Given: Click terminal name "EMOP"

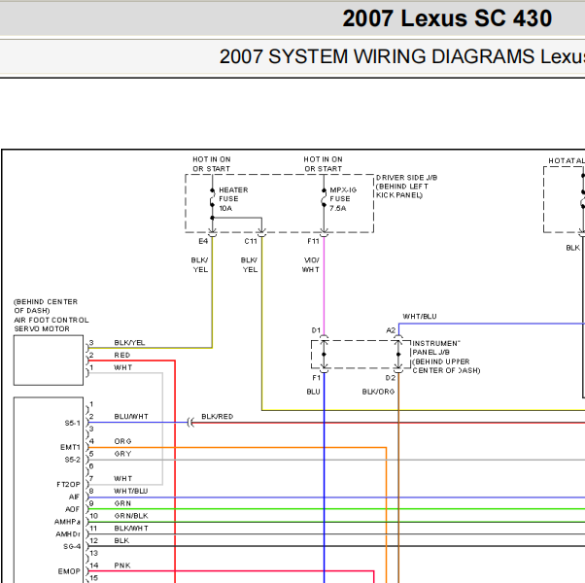Looking at the screenshot, I should click(x=69, y=571).
